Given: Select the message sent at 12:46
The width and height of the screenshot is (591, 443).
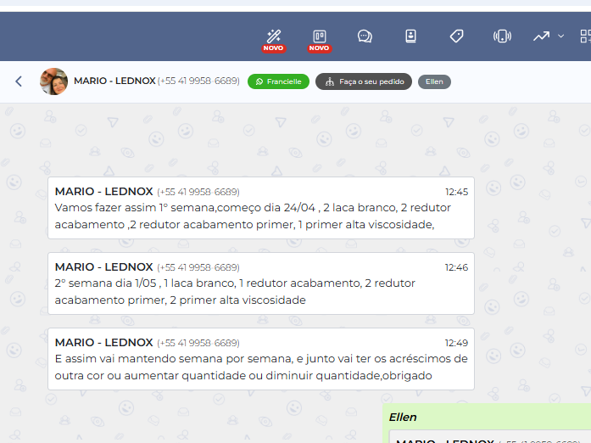Looking at the screenshot, I should point(260,283).
